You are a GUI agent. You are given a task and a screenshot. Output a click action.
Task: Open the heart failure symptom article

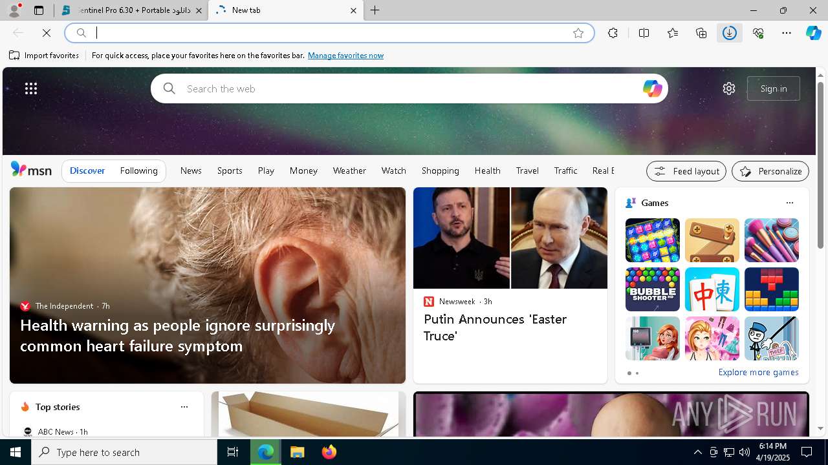[177, 335]
